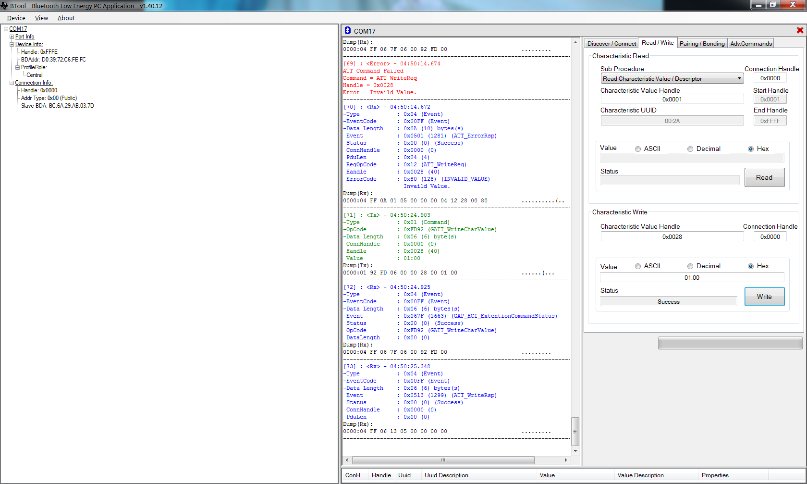Click the Handle column header
The image size is (807, 484).
pyautogui.click(x=381, y=475)
